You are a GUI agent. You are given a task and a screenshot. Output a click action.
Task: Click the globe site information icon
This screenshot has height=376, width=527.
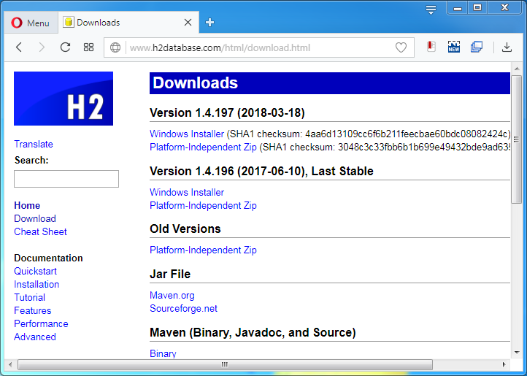click(x=115, y=48)
